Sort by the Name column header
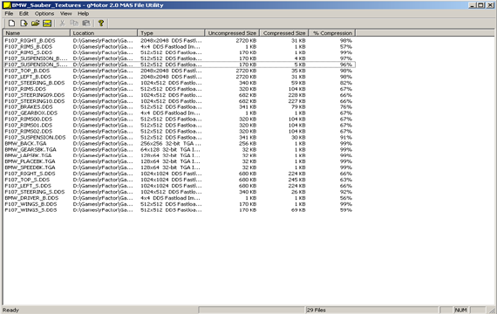 click(37, 33)
